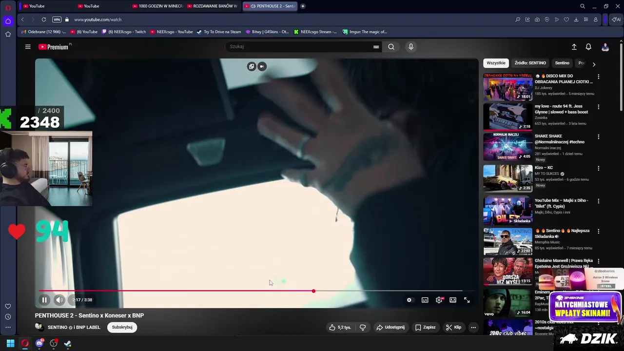Open more actions menu below the video
The height and width of the screenshot is (351, 624).
(473, 327)
